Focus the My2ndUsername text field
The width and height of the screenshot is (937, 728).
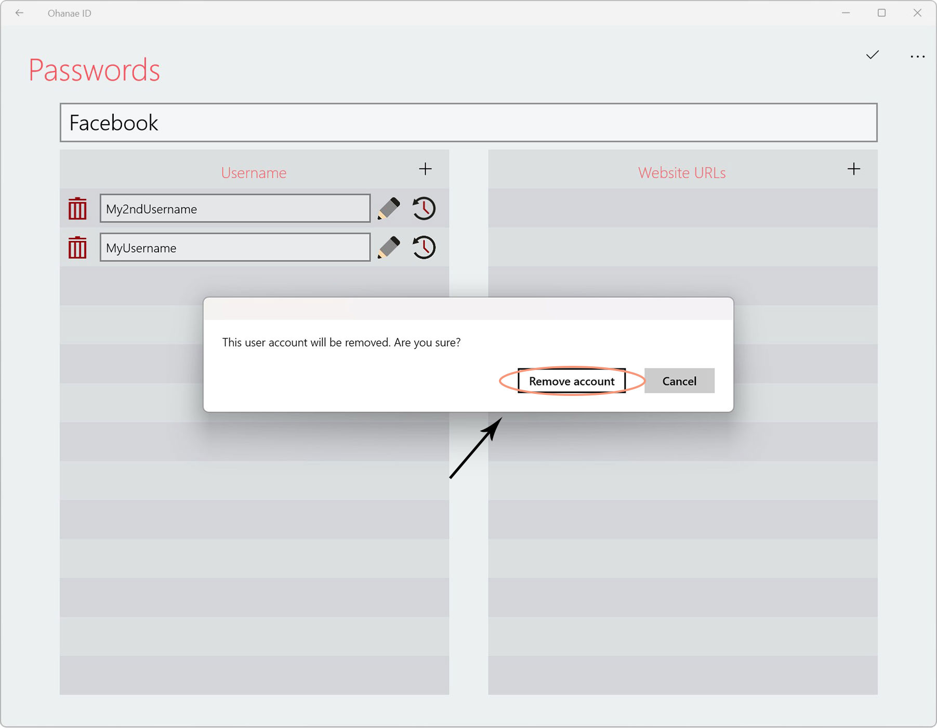tap(235, 208)
